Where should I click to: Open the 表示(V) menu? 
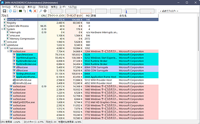click(31, 7)
